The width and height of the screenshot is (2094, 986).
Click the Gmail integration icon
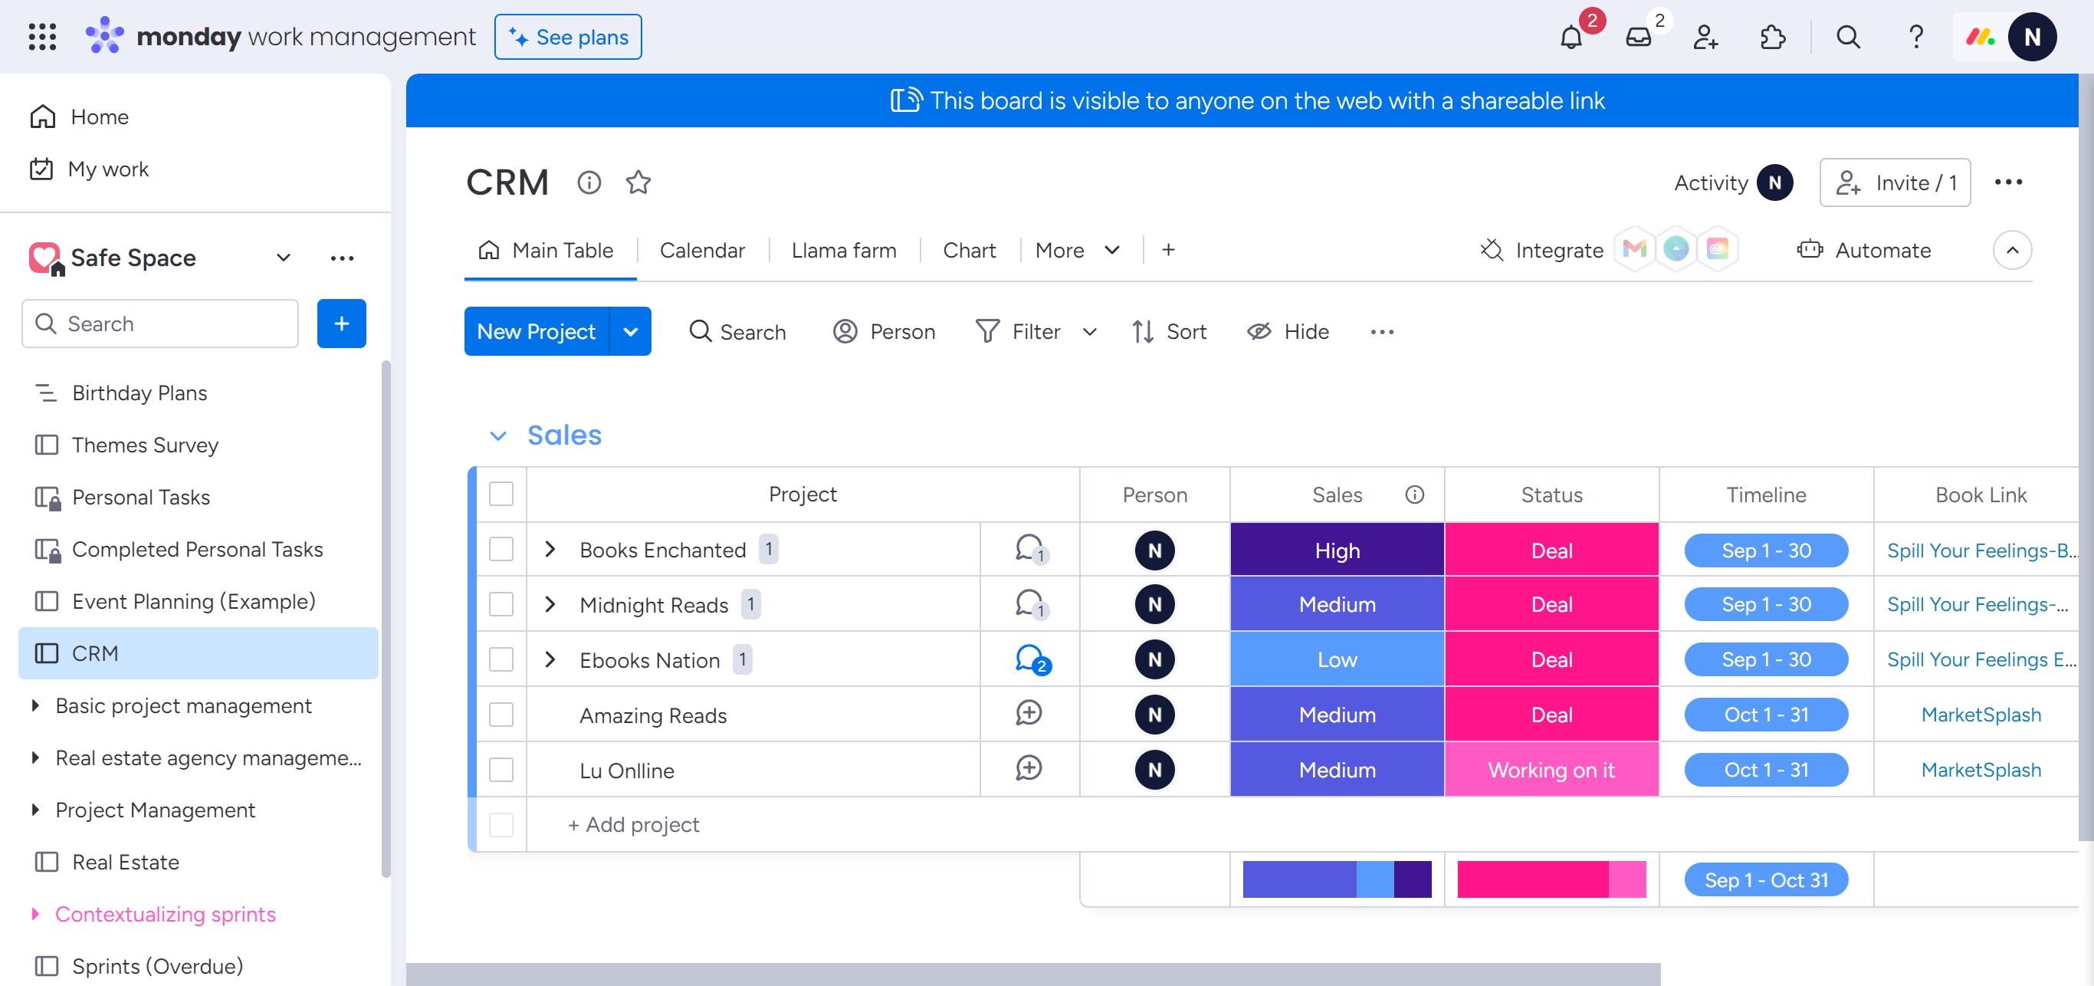pyautogui.click(x=1634, y=248)
